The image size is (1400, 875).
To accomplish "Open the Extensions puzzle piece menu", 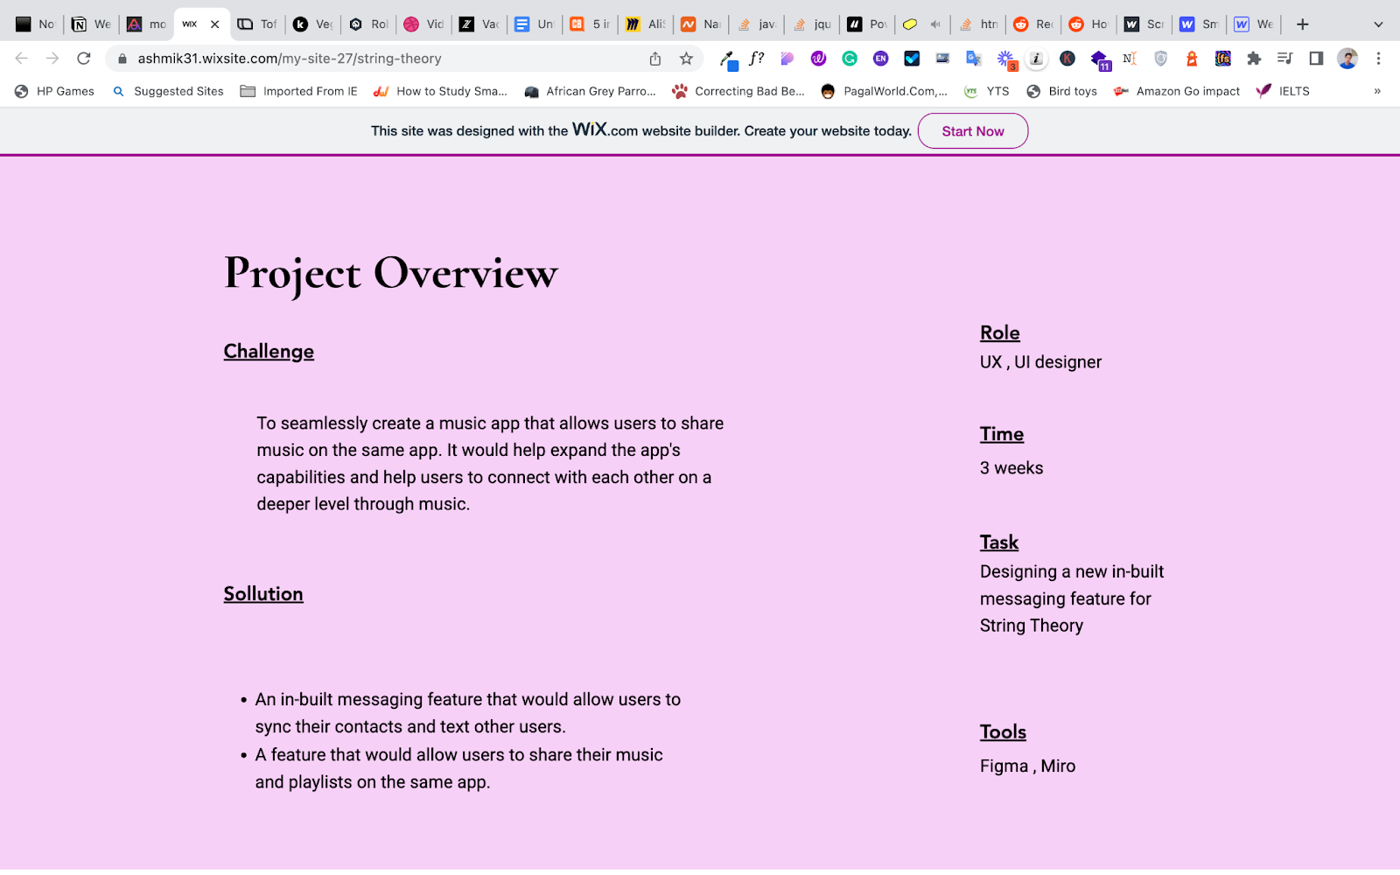I will (1254, 59).
